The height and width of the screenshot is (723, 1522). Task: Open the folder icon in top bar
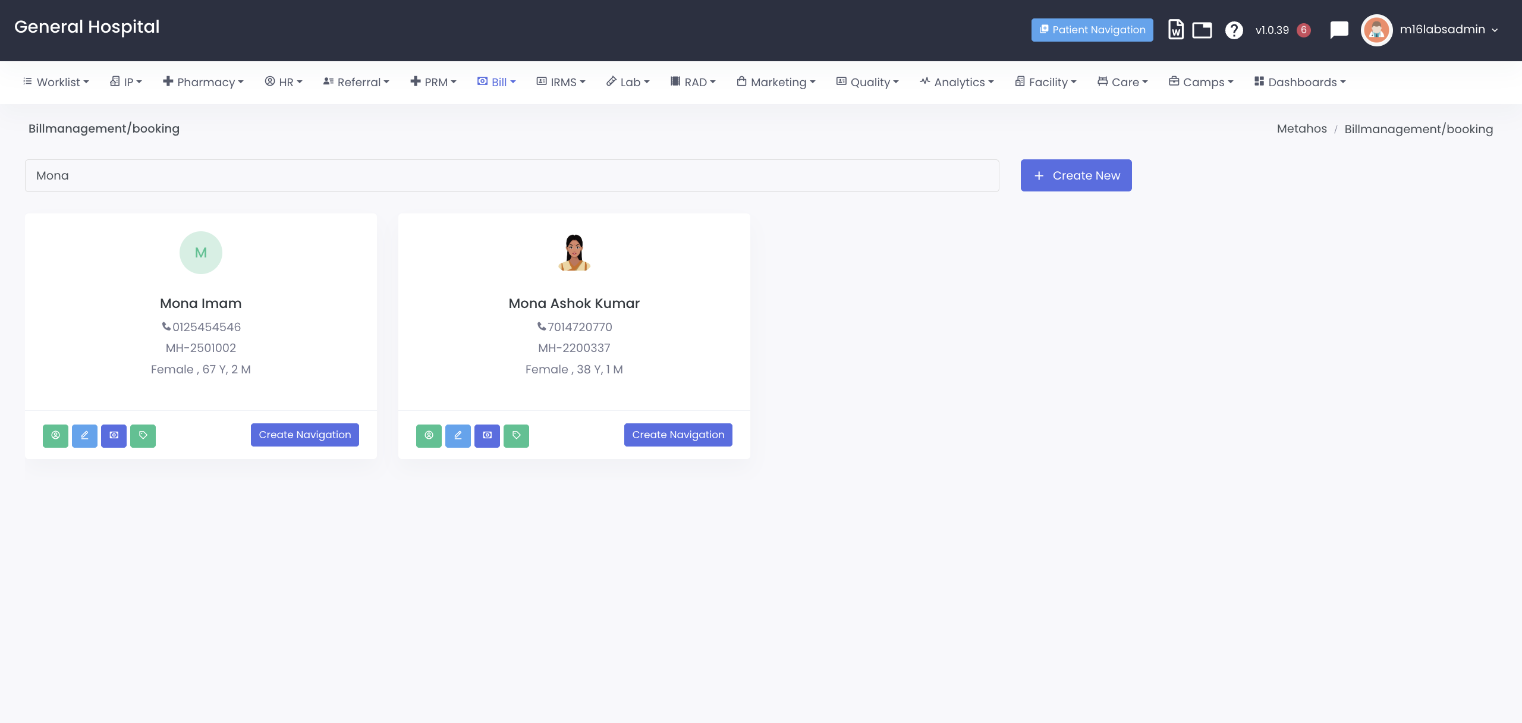pyautogui.click(x=1202, y=30)
